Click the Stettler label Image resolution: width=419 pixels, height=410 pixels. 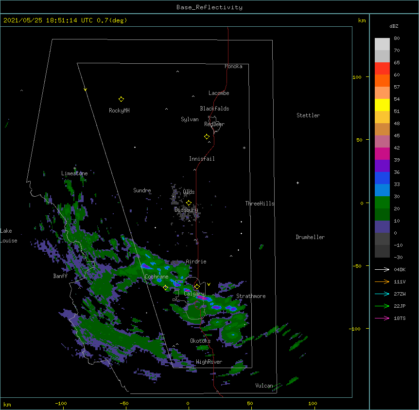tap(308, 115)
